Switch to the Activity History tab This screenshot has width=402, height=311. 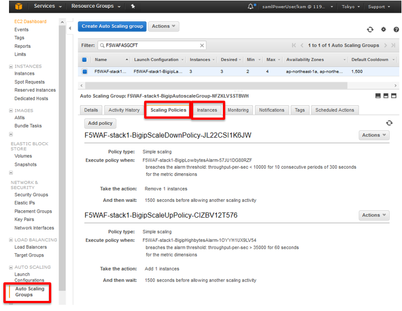click(x=124, y=110)
